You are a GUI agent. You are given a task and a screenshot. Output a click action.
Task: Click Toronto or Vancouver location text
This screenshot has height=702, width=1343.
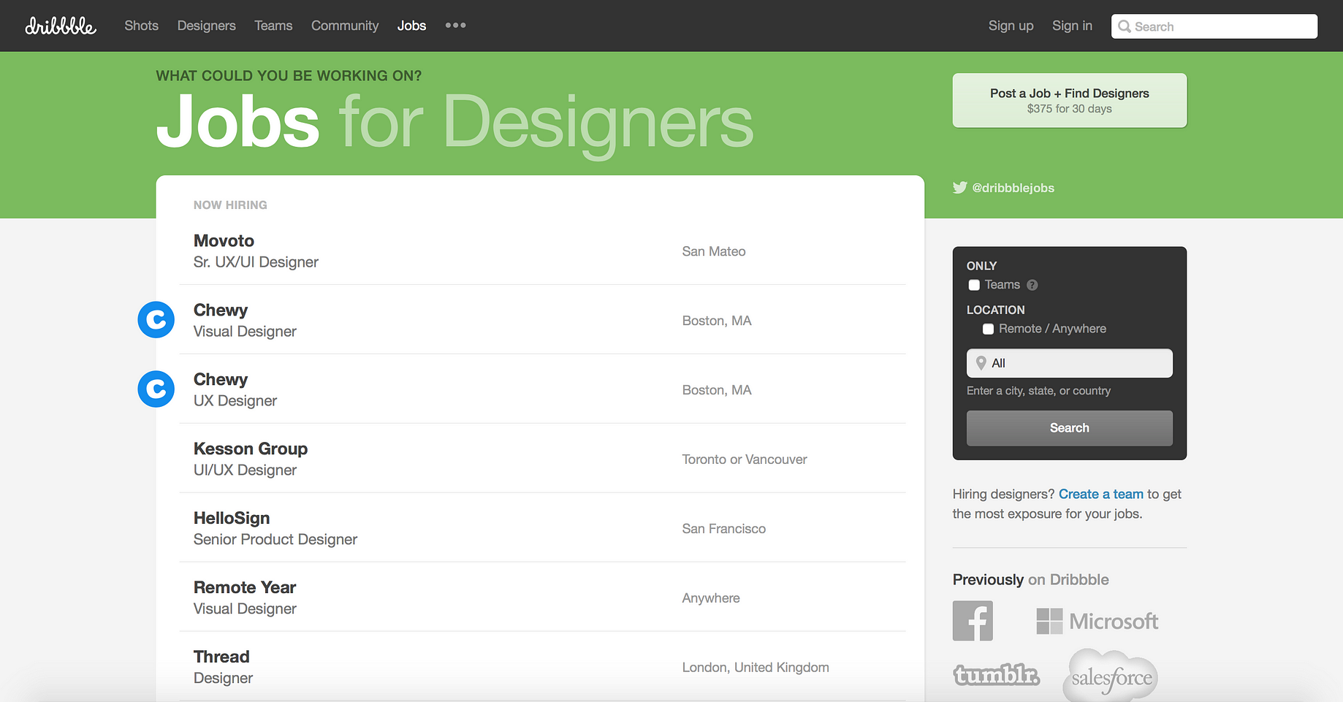(x=745, y=459)
